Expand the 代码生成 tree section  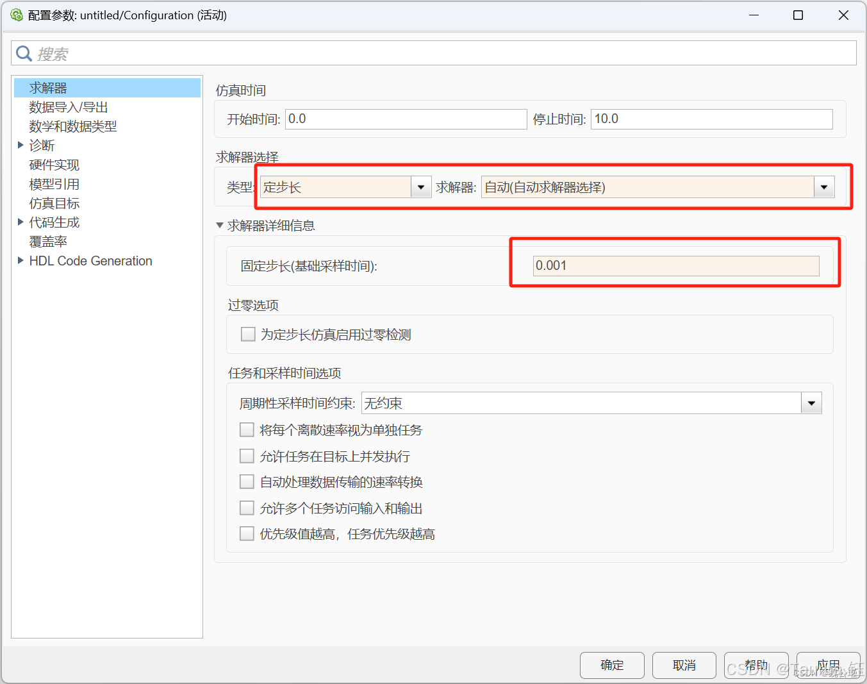pyautogui.click(x=21, y=222)
